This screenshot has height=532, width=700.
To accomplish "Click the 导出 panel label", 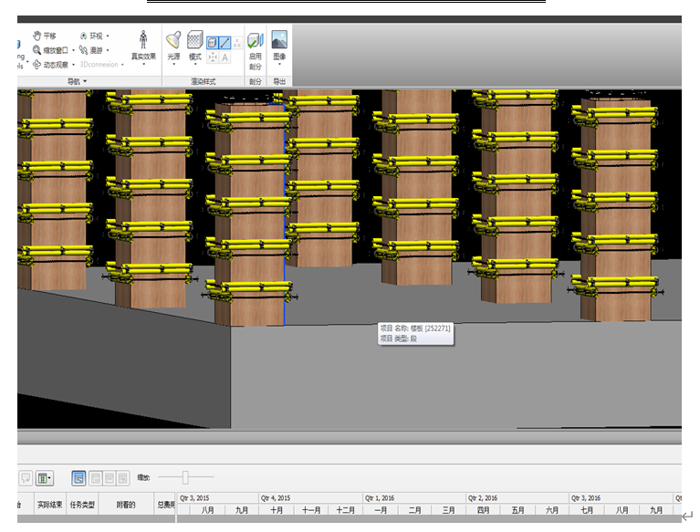I will 279,81.
